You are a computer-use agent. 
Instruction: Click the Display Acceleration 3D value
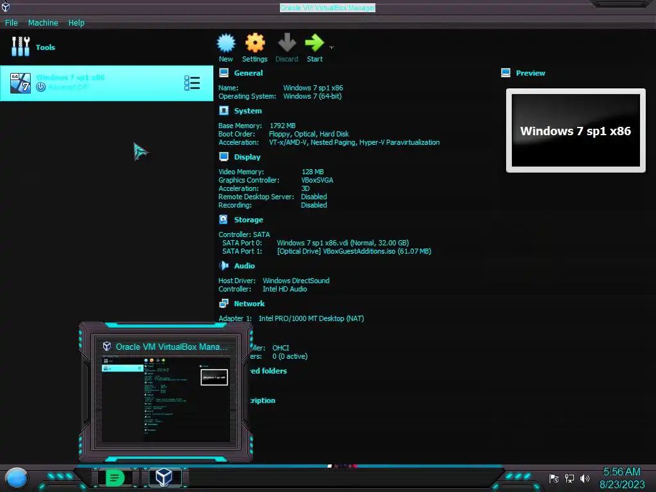pos(306,188)
